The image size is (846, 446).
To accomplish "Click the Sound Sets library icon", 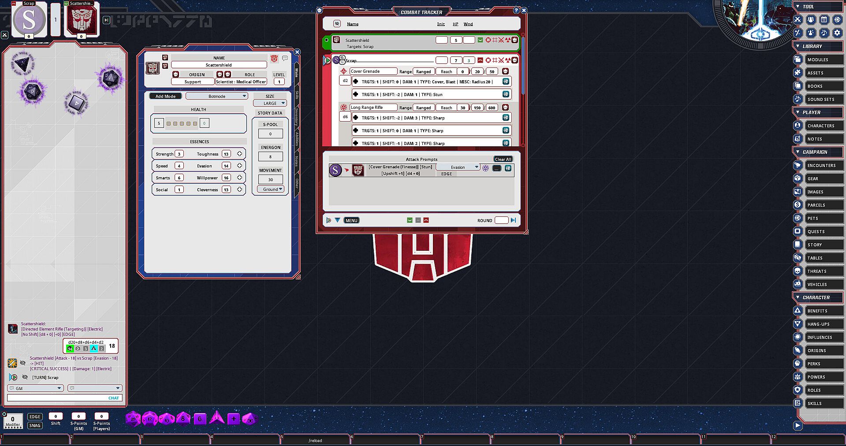I will click(x=798, y=99).
